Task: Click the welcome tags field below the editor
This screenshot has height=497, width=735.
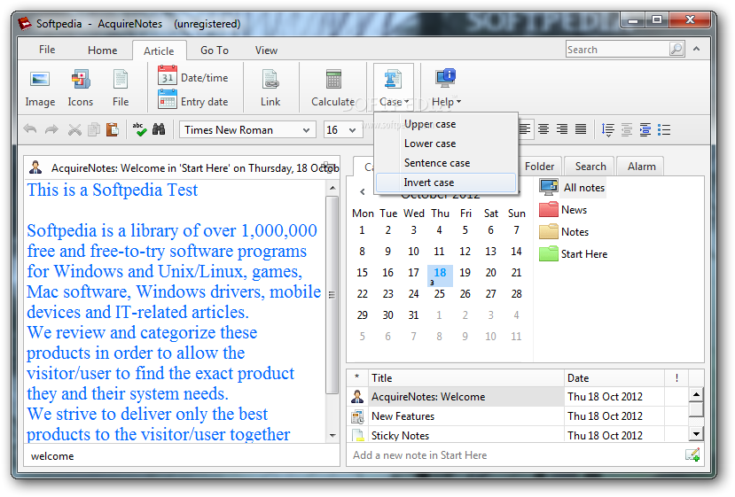Action: click(x=182, y=455)
